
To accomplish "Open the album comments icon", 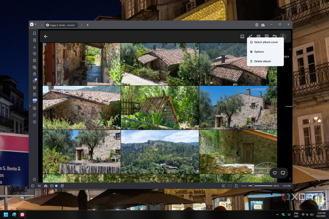I will tap(283, 173).
